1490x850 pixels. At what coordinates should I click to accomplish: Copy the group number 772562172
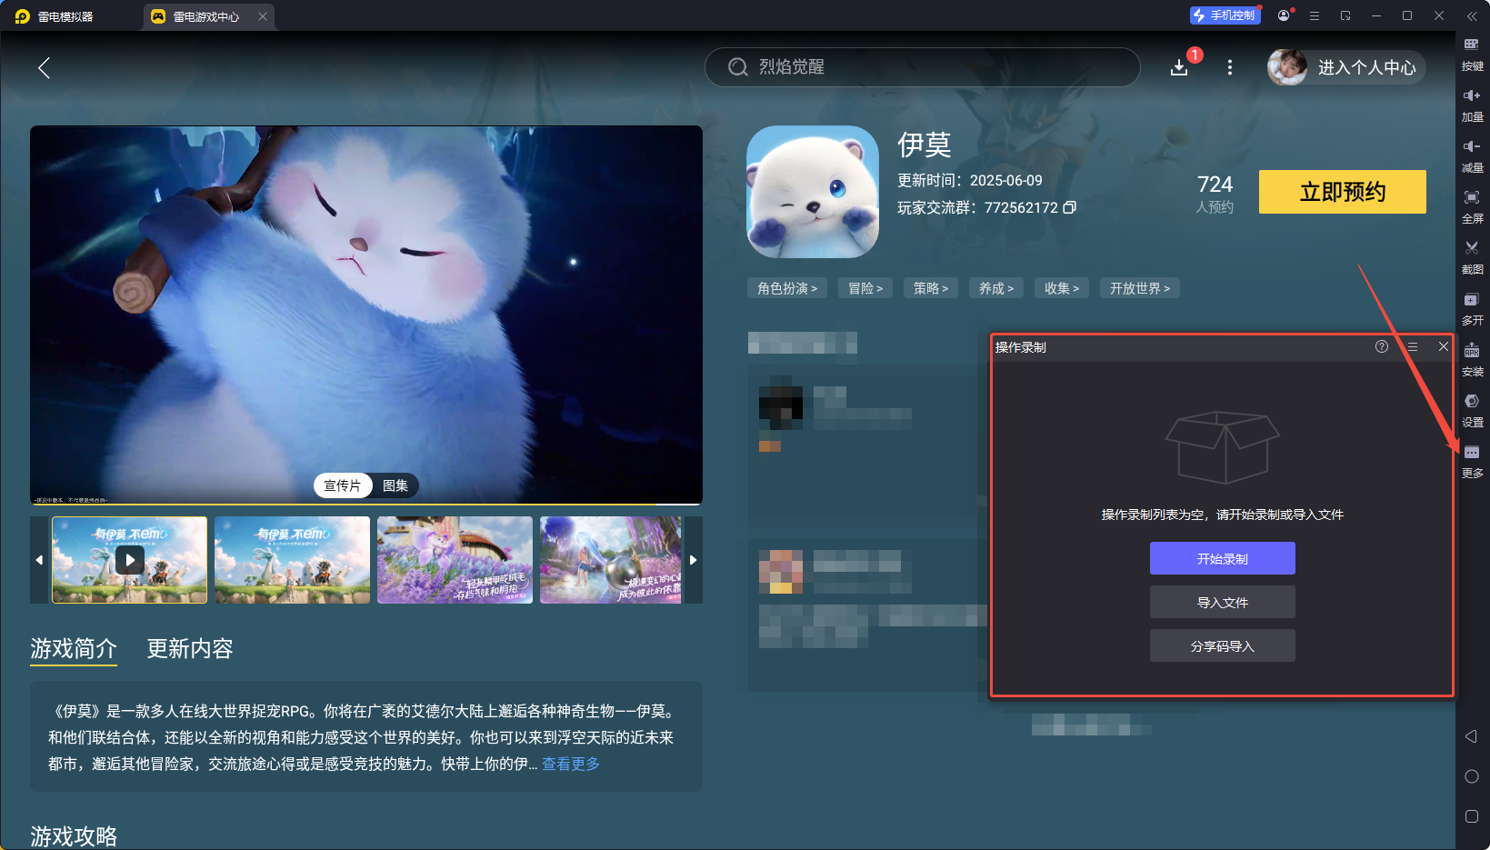tap(1070, 207)
